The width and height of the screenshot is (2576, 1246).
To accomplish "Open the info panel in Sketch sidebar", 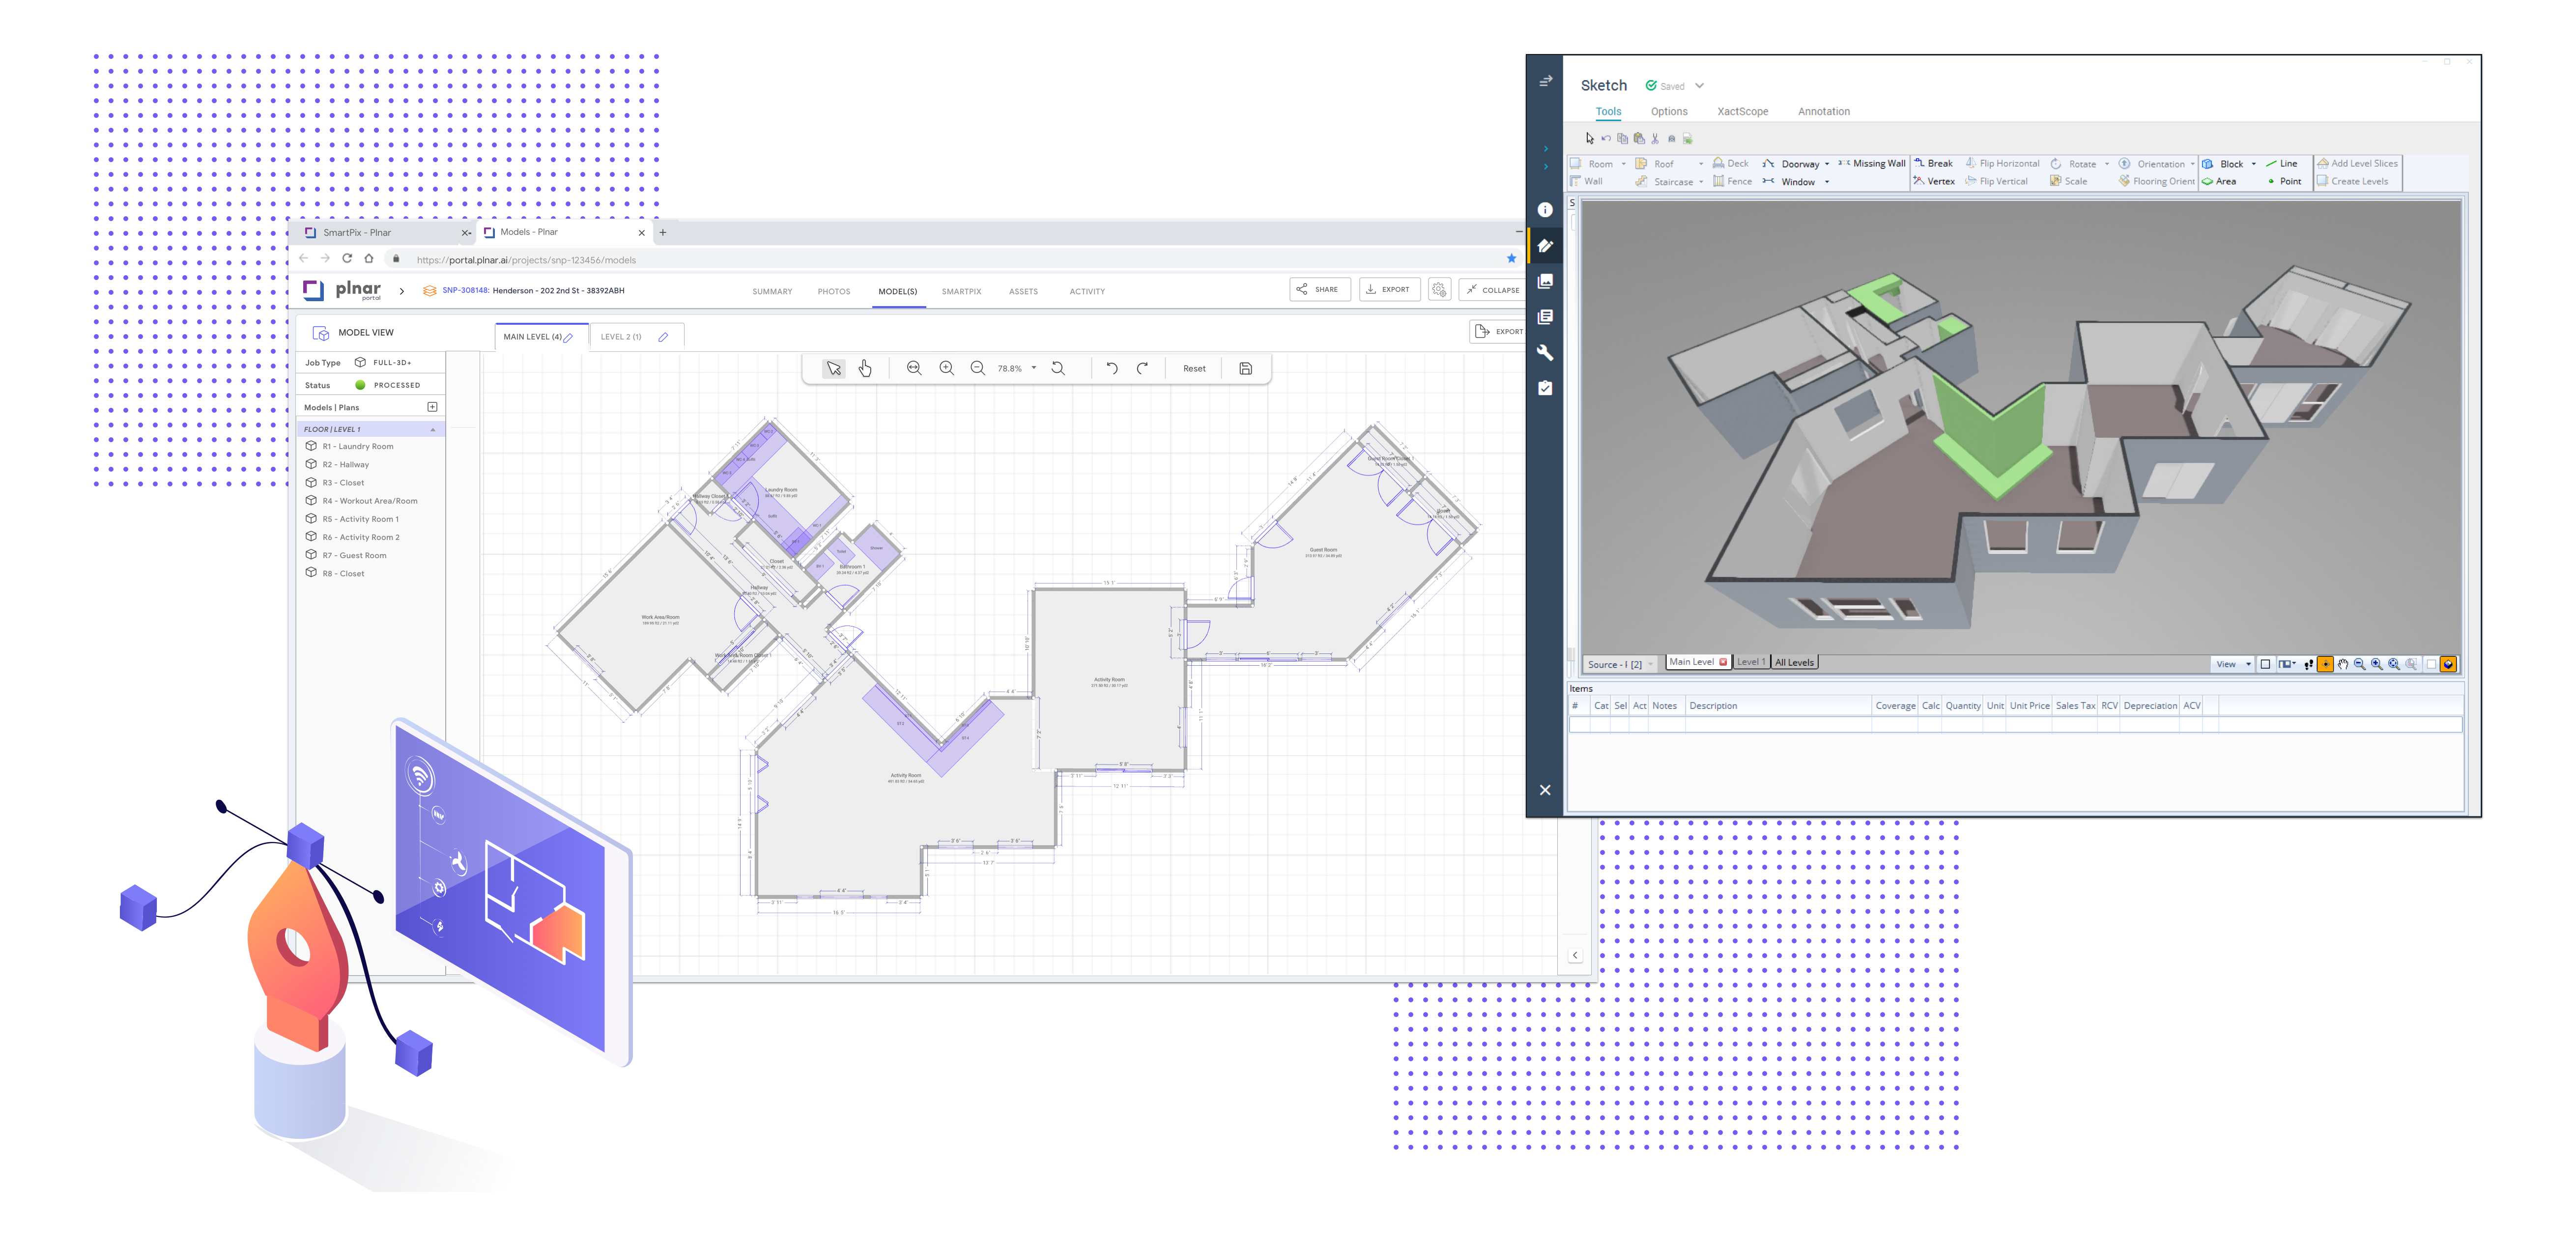I will coord(1545,210).
